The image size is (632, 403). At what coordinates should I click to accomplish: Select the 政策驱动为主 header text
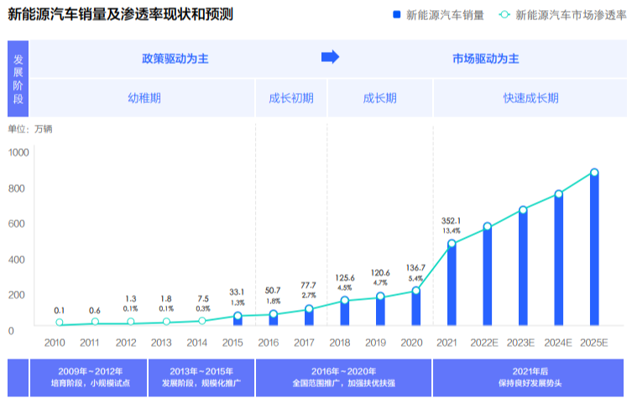175,59
